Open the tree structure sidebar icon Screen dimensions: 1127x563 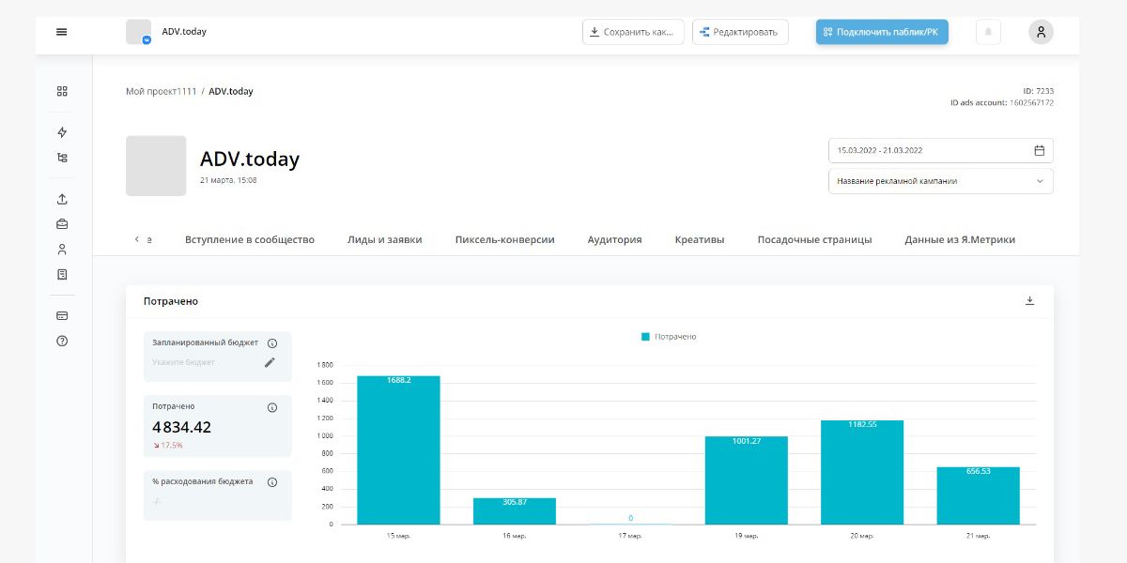click(62, 158)
